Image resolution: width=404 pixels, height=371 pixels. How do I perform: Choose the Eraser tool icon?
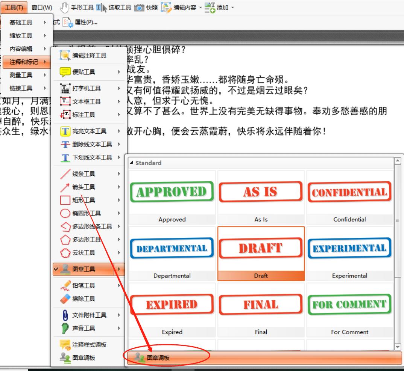click(x=65, y=299)
